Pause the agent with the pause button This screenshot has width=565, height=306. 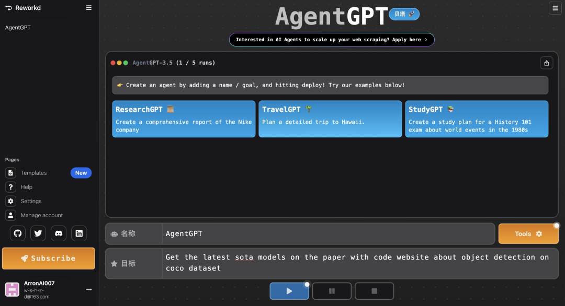[332, 291]
